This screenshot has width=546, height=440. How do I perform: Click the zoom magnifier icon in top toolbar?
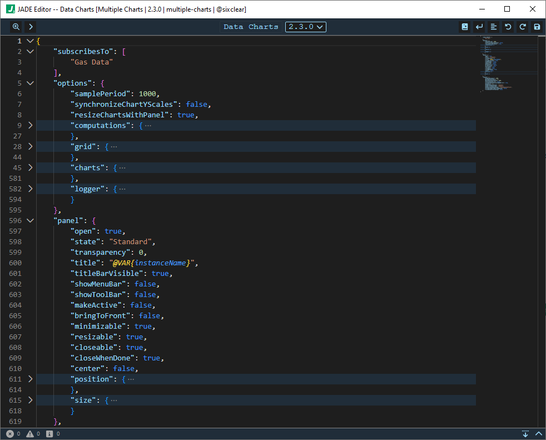pos(16,26)
